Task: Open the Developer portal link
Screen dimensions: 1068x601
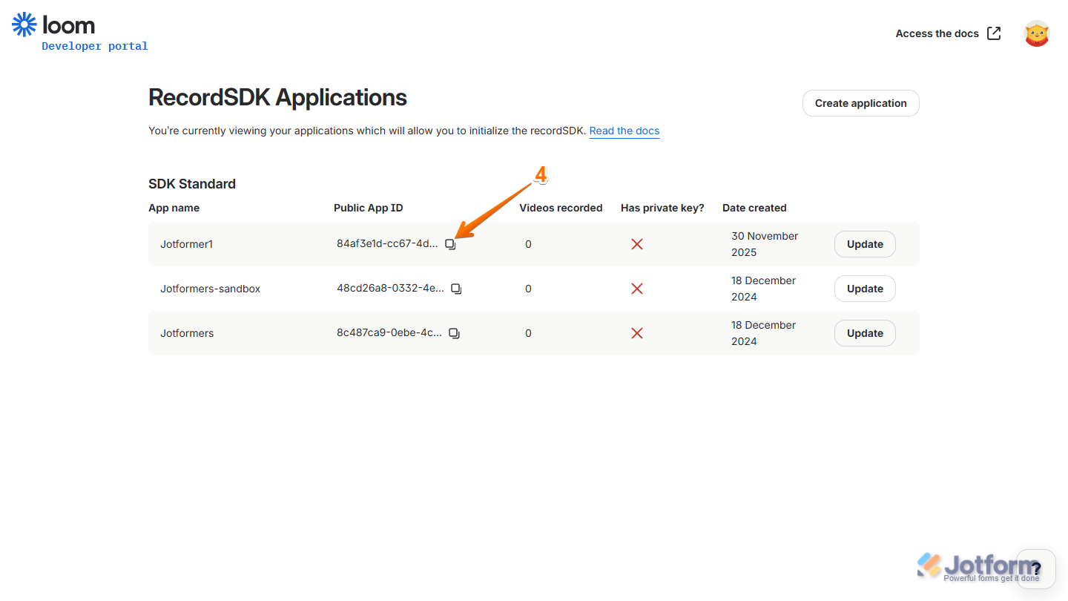Action: click(94, 45)
